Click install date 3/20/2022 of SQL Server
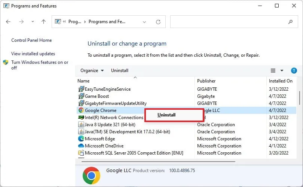303x187 pixels. pos(278,153)
